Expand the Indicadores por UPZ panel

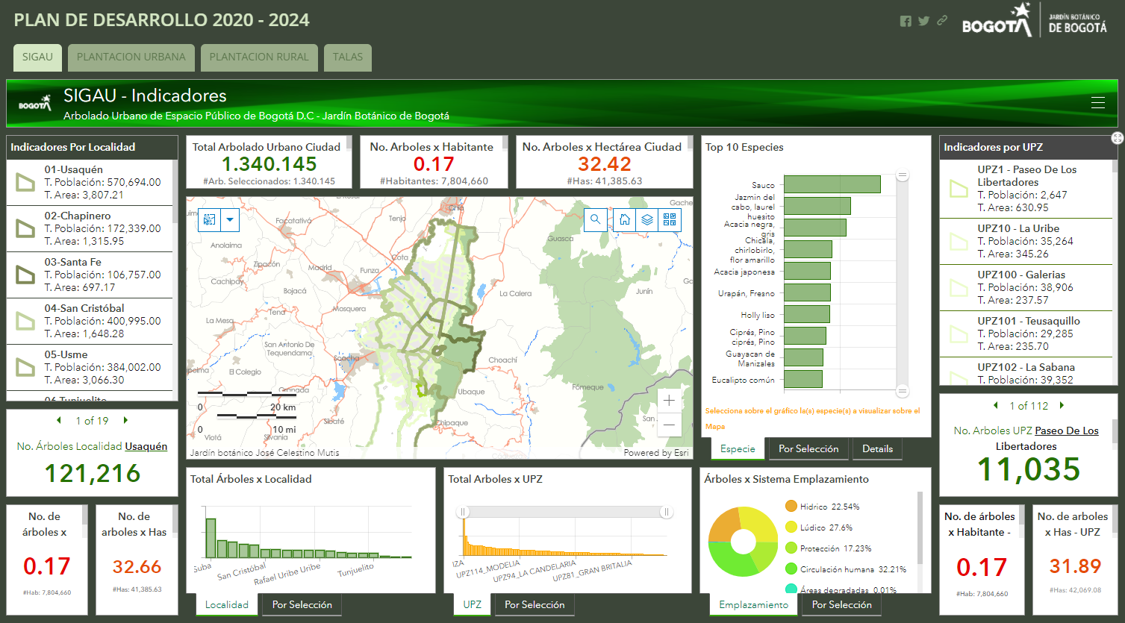(x=1118, y=138)
